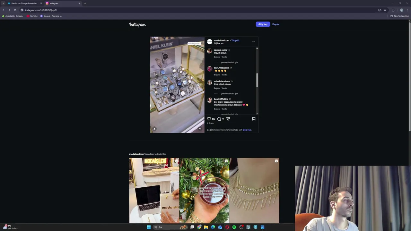
Task: Open the gold necklace post thumbnail
Action: (x=254, y=191)
